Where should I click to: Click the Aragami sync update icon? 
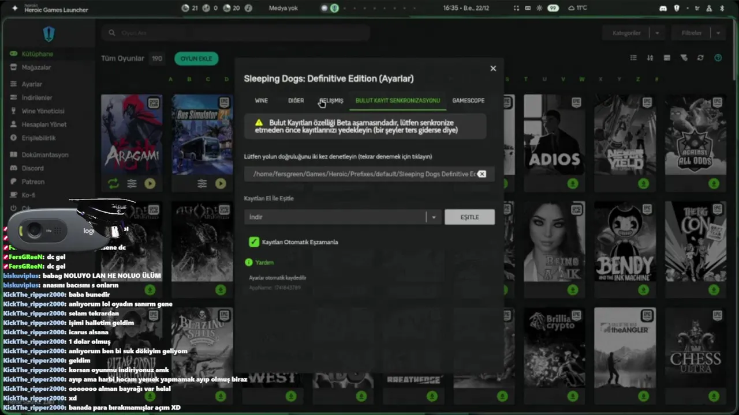[113, 183]
